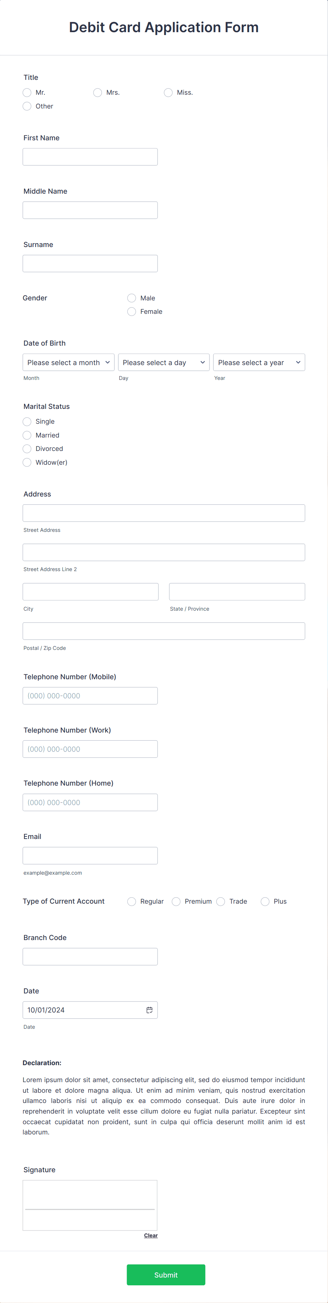Image resolution: width=328 pixels, height=1303 pixels.
Task: Select Married as marital status
Action: 27,435
